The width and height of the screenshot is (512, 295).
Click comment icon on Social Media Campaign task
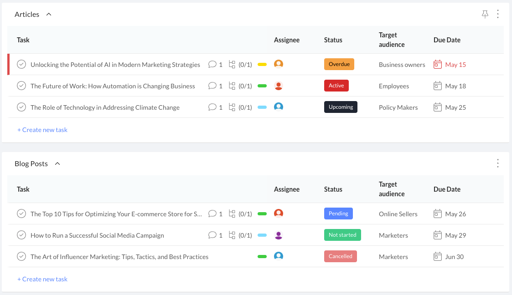pos(212,235)
